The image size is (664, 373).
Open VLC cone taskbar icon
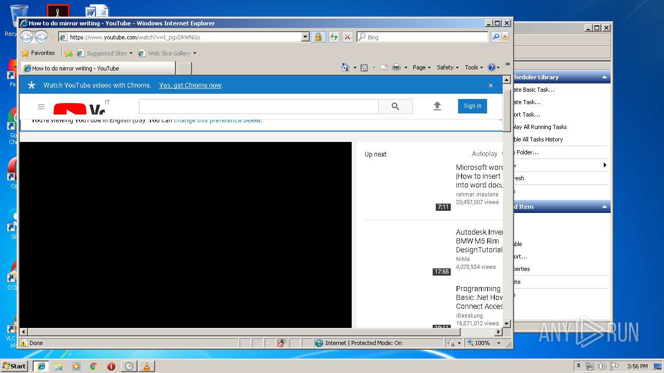coord(146,366)
